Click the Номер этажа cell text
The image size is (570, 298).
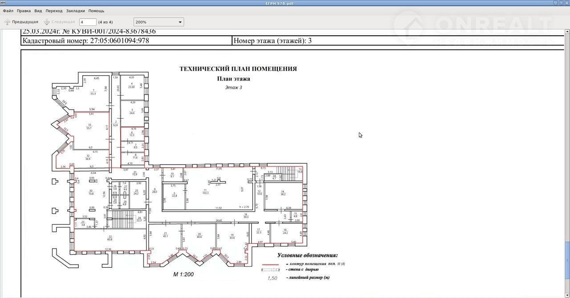click(273, 41)
